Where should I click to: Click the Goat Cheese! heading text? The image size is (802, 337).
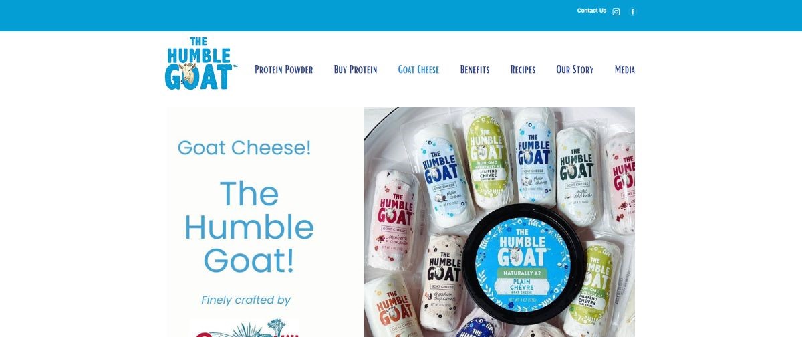pos(244,148)
